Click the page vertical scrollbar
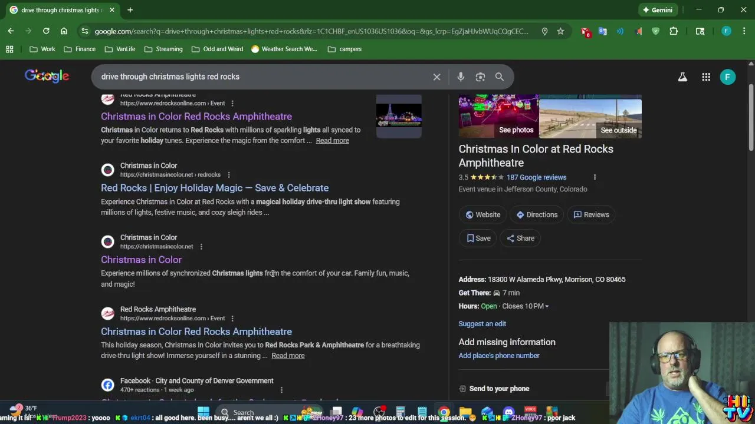 [751, 118]
